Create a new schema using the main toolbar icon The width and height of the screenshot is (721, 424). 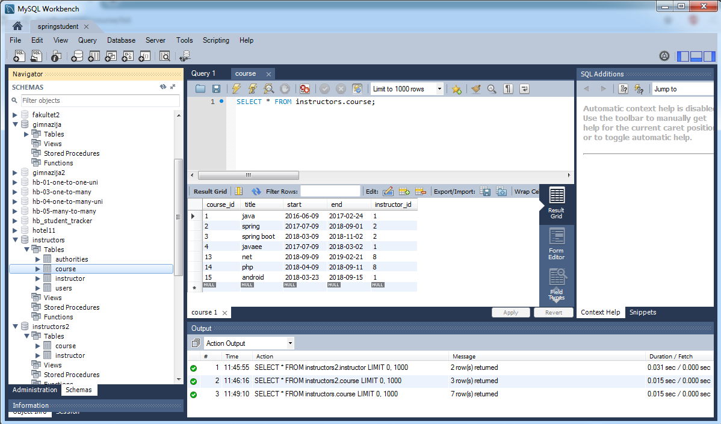pyautogui.click(x=77, y=56)
